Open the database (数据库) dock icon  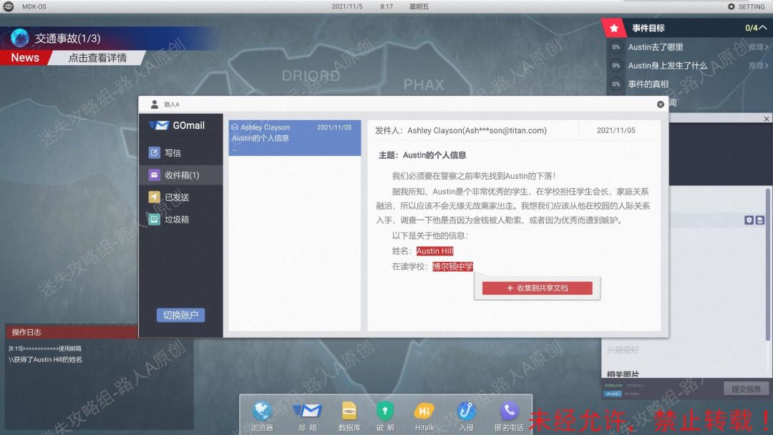point(349,411)
